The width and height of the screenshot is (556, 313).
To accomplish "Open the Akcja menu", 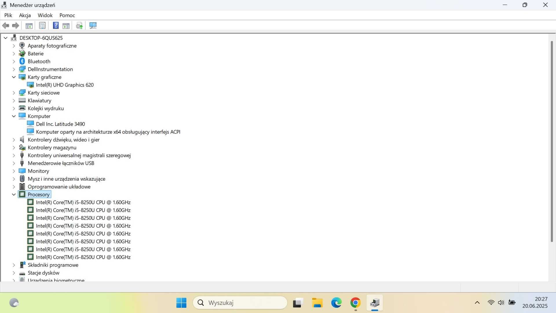I will [x=25, y=15].
